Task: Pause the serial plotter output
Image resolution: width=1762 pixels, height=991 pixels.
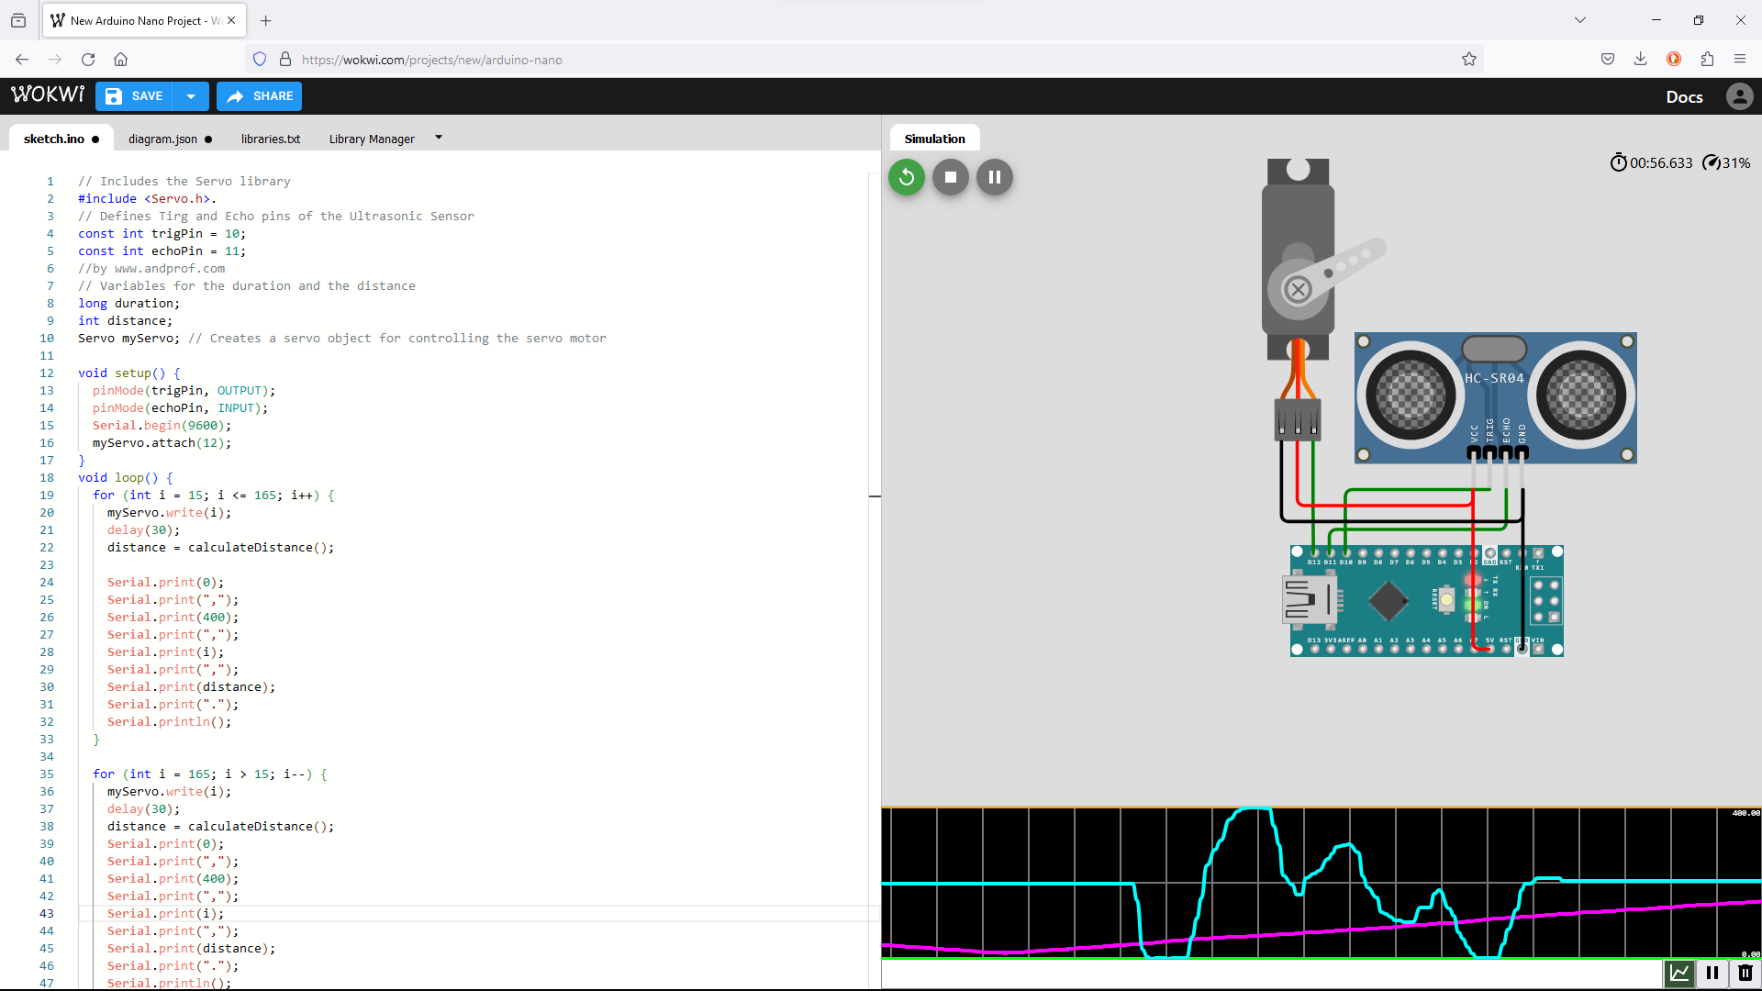Action: tap(1712, 973)
